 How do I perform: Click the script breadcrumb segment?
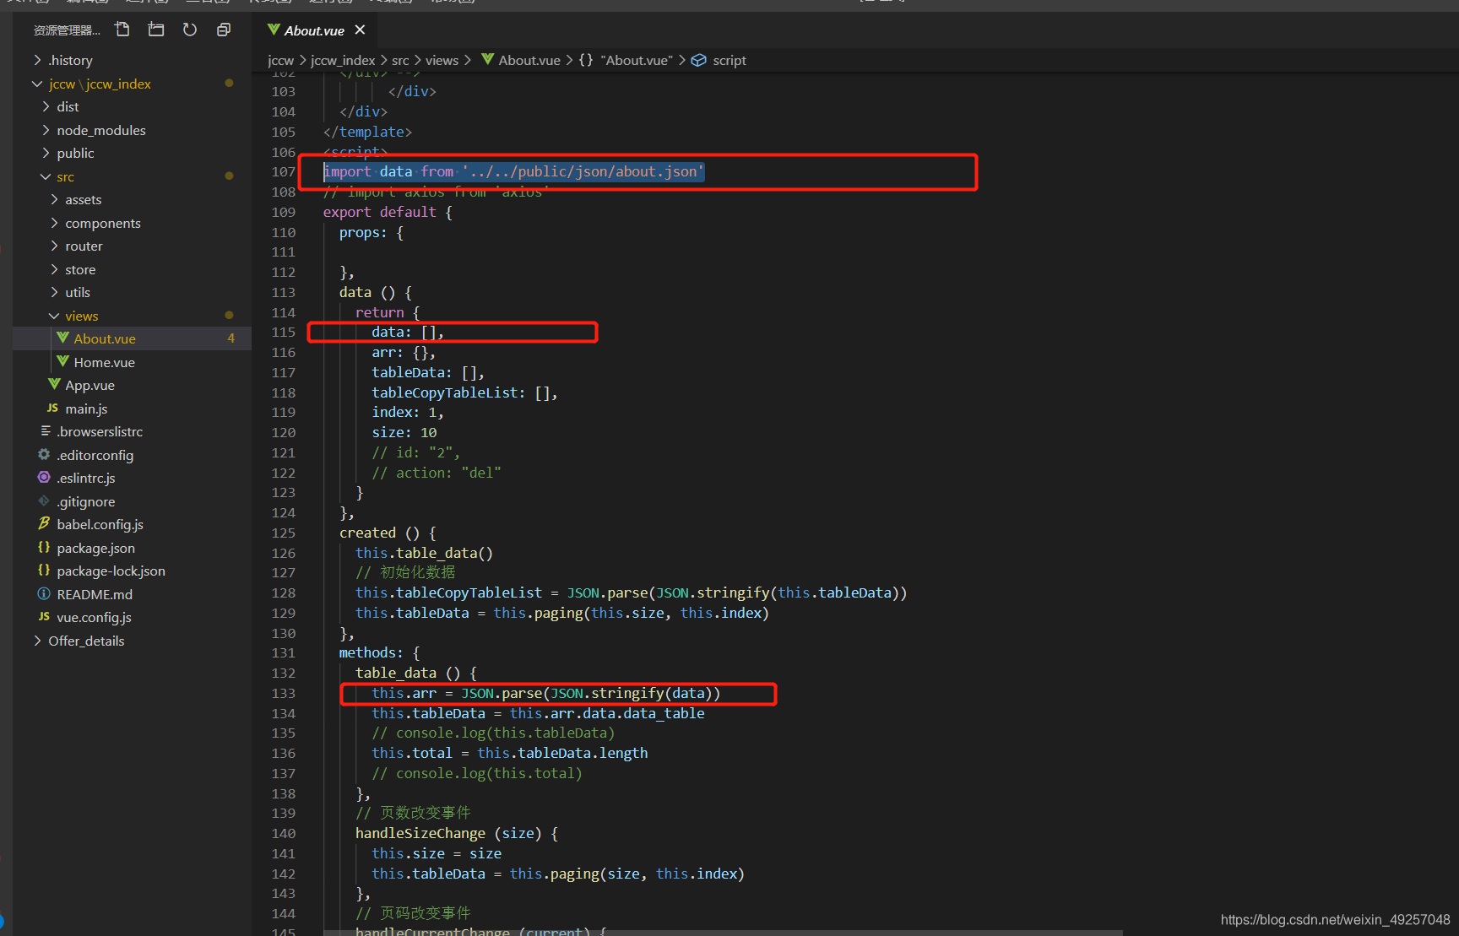point(729,60)
